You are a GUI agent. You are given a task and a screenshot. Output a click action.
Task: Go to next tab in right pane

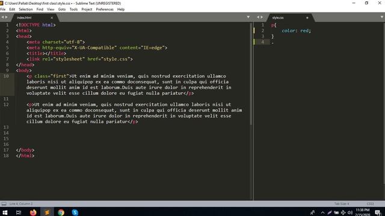point(262,17)
